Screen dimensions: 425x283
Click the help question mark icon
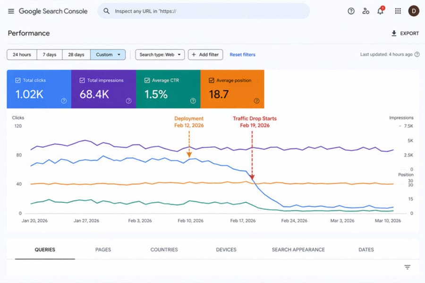pos(350,11)
